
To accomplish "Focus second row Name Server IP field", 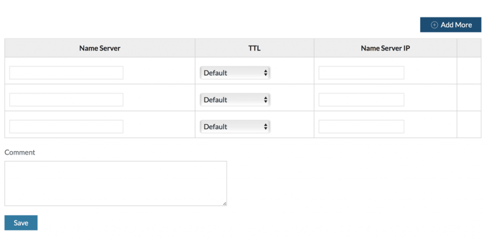I will (x=361, y=100).
